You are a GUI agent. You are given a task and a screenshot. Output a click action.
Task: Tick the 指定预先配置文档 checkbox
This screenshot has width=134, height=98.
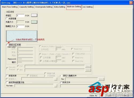(x=7, y=82)
